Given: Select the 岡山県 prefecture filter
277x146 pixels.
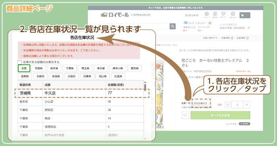Looking at the screenshot, I should click(103, 76).
